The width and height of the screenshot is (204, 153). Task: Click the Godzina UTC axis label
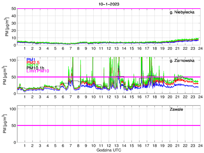click(x=108, y=150)
